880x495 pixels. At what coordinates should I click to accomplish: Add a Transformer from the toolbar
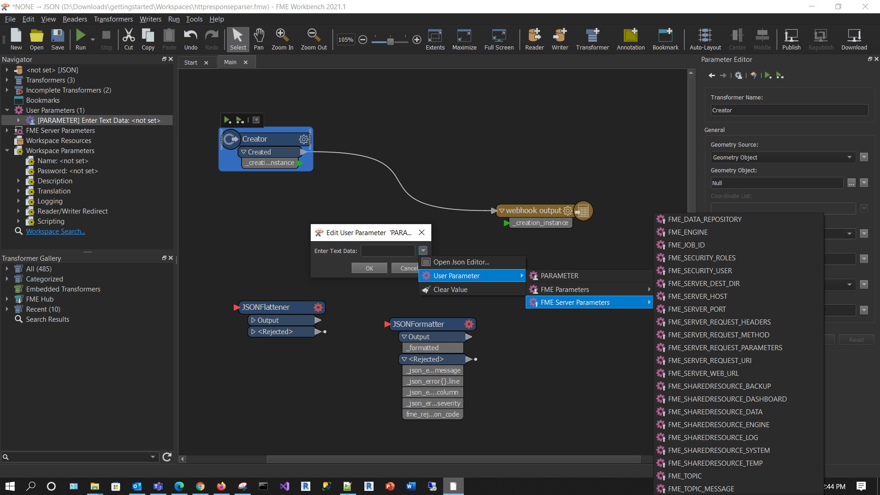(593, 39)
